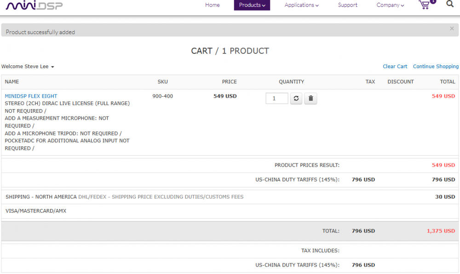Viewport: 460px width, 274px height.
Task: Open the Support menu item
Action: coord(347,5)
